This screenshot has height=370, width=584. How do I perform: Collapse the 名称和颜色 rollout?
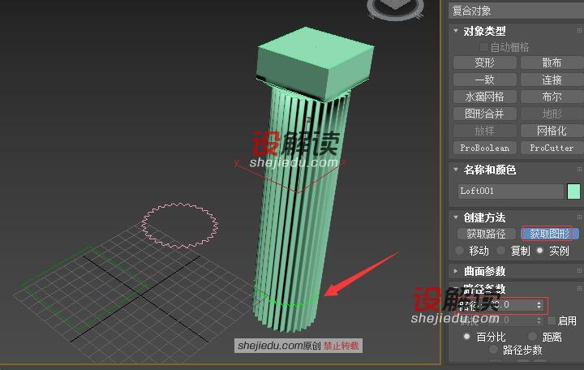[x=489, y=170]
